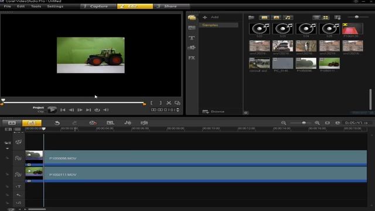This screenshot has height=211, width=375.
Task: Switch library to thumbnail view
Action: [326, 18]
